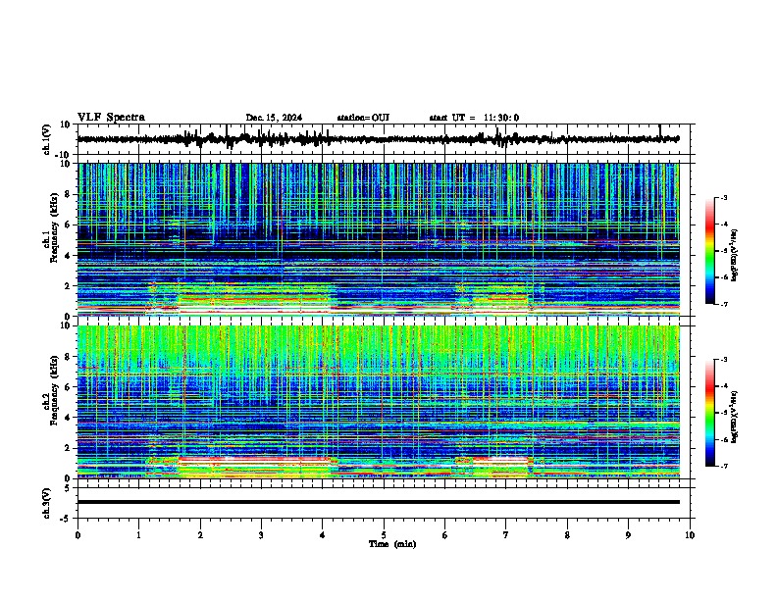777x600 pixels.
Task: Click the ch.1 frequency axis tick "2"
Action: [68, 285]
